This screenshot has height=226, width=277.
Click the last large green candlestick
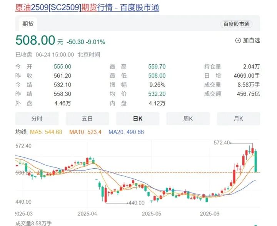click(255, 162)
